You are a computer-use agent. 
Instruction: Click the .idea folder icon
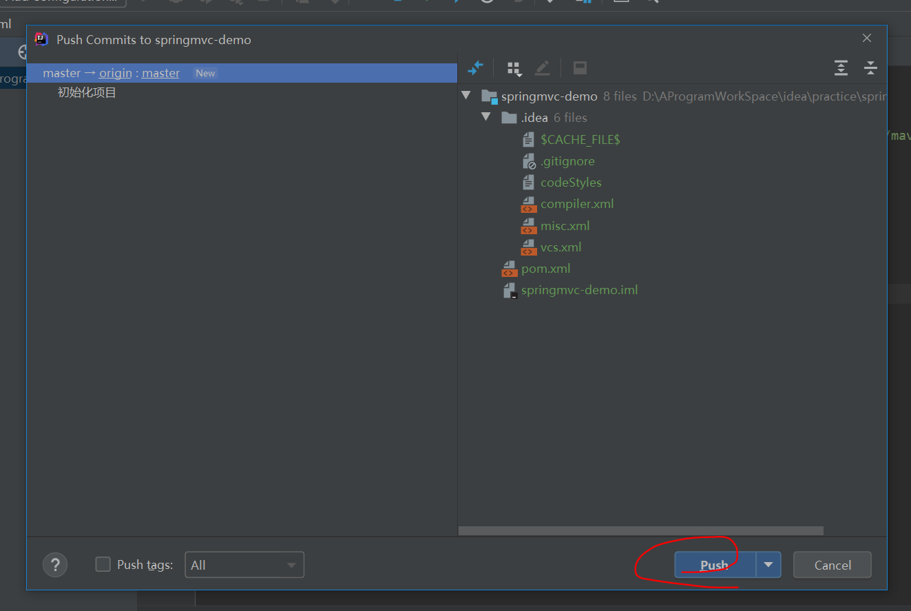pyautogui.click(x=509, y=118)
